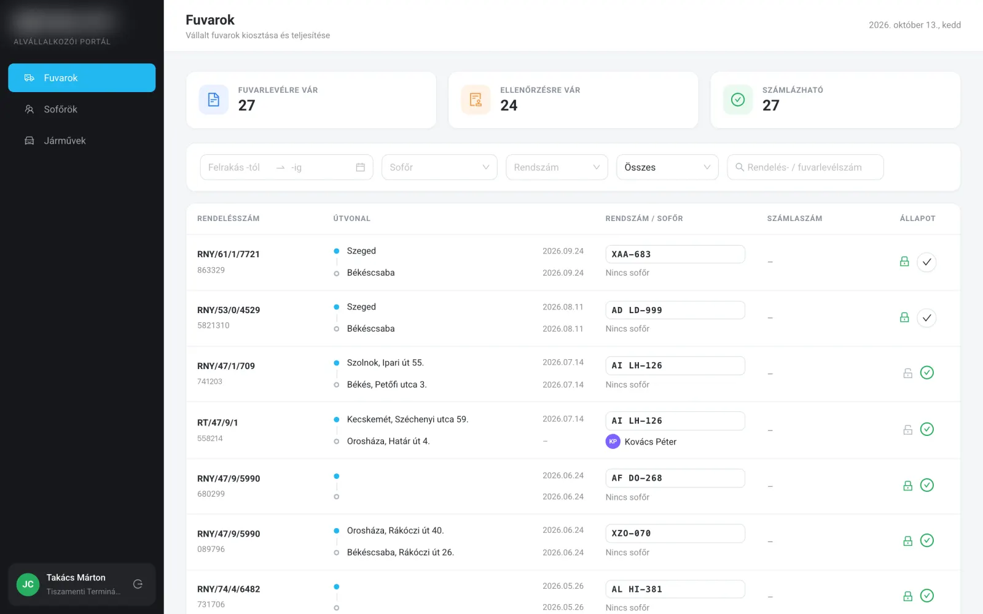Click checkmark button for RNY/53/0/4529
983x614 pixels.
pyautogui.click(x=926, y=318)
